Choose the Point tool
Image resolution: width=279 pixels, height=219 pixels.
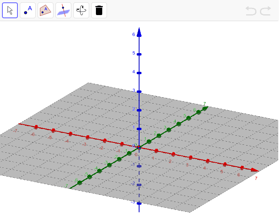(28, 10)
